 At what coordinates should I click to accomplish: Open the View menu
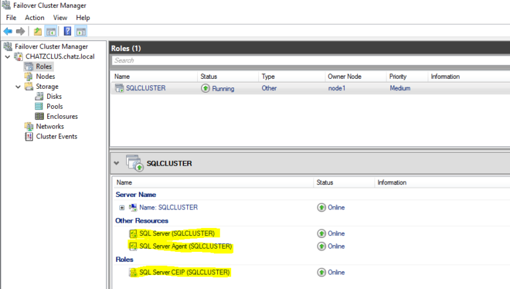coord(60,17)
